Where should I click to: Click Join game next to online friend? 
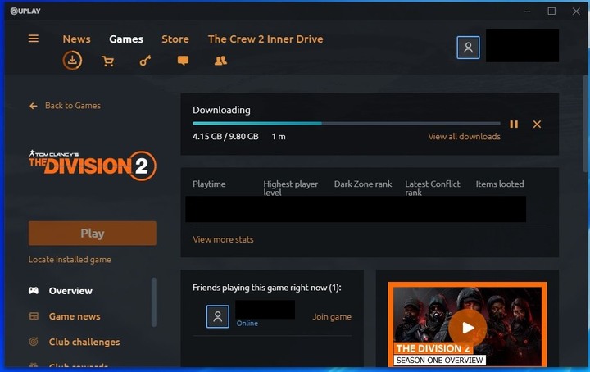coord(332,317)
